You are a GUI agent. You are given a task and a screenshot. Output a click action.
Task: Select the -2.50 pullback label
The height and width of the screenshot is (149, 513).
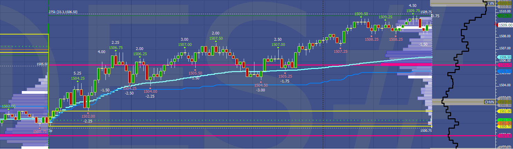[x=129, y=93]
